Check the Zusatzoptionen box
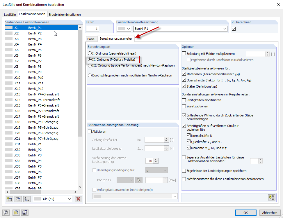Image resolution: width=283 pixels, height=218 pixels. [184, 106]
